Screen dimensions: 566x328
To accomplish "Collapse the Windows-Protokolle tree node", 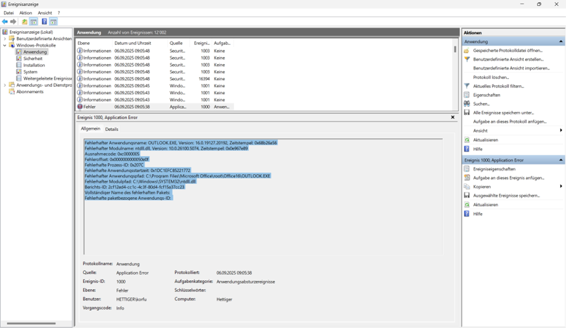I will [x=5, y=45].
